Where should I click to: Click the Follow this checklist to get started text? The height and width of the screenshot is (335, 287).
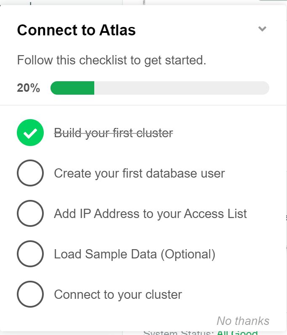[112, 61]
